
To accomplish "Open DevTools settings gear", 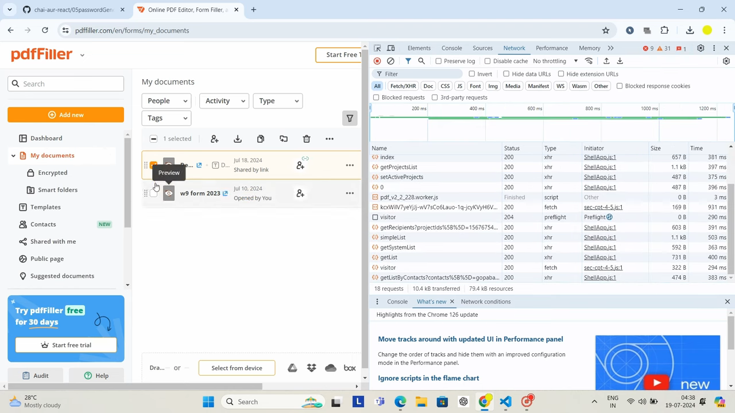I will click(701, 48).
